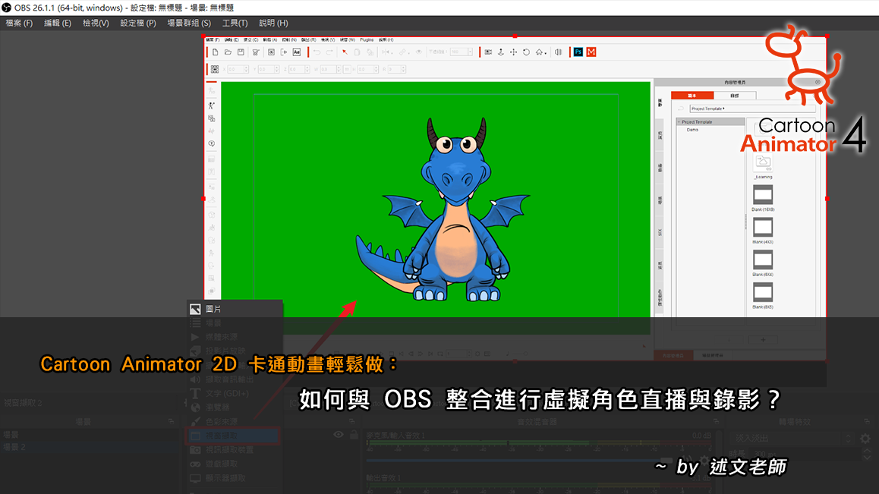Collapse the Project Template tree node
The image size is (879, 494).
click(x=679, y=121)
